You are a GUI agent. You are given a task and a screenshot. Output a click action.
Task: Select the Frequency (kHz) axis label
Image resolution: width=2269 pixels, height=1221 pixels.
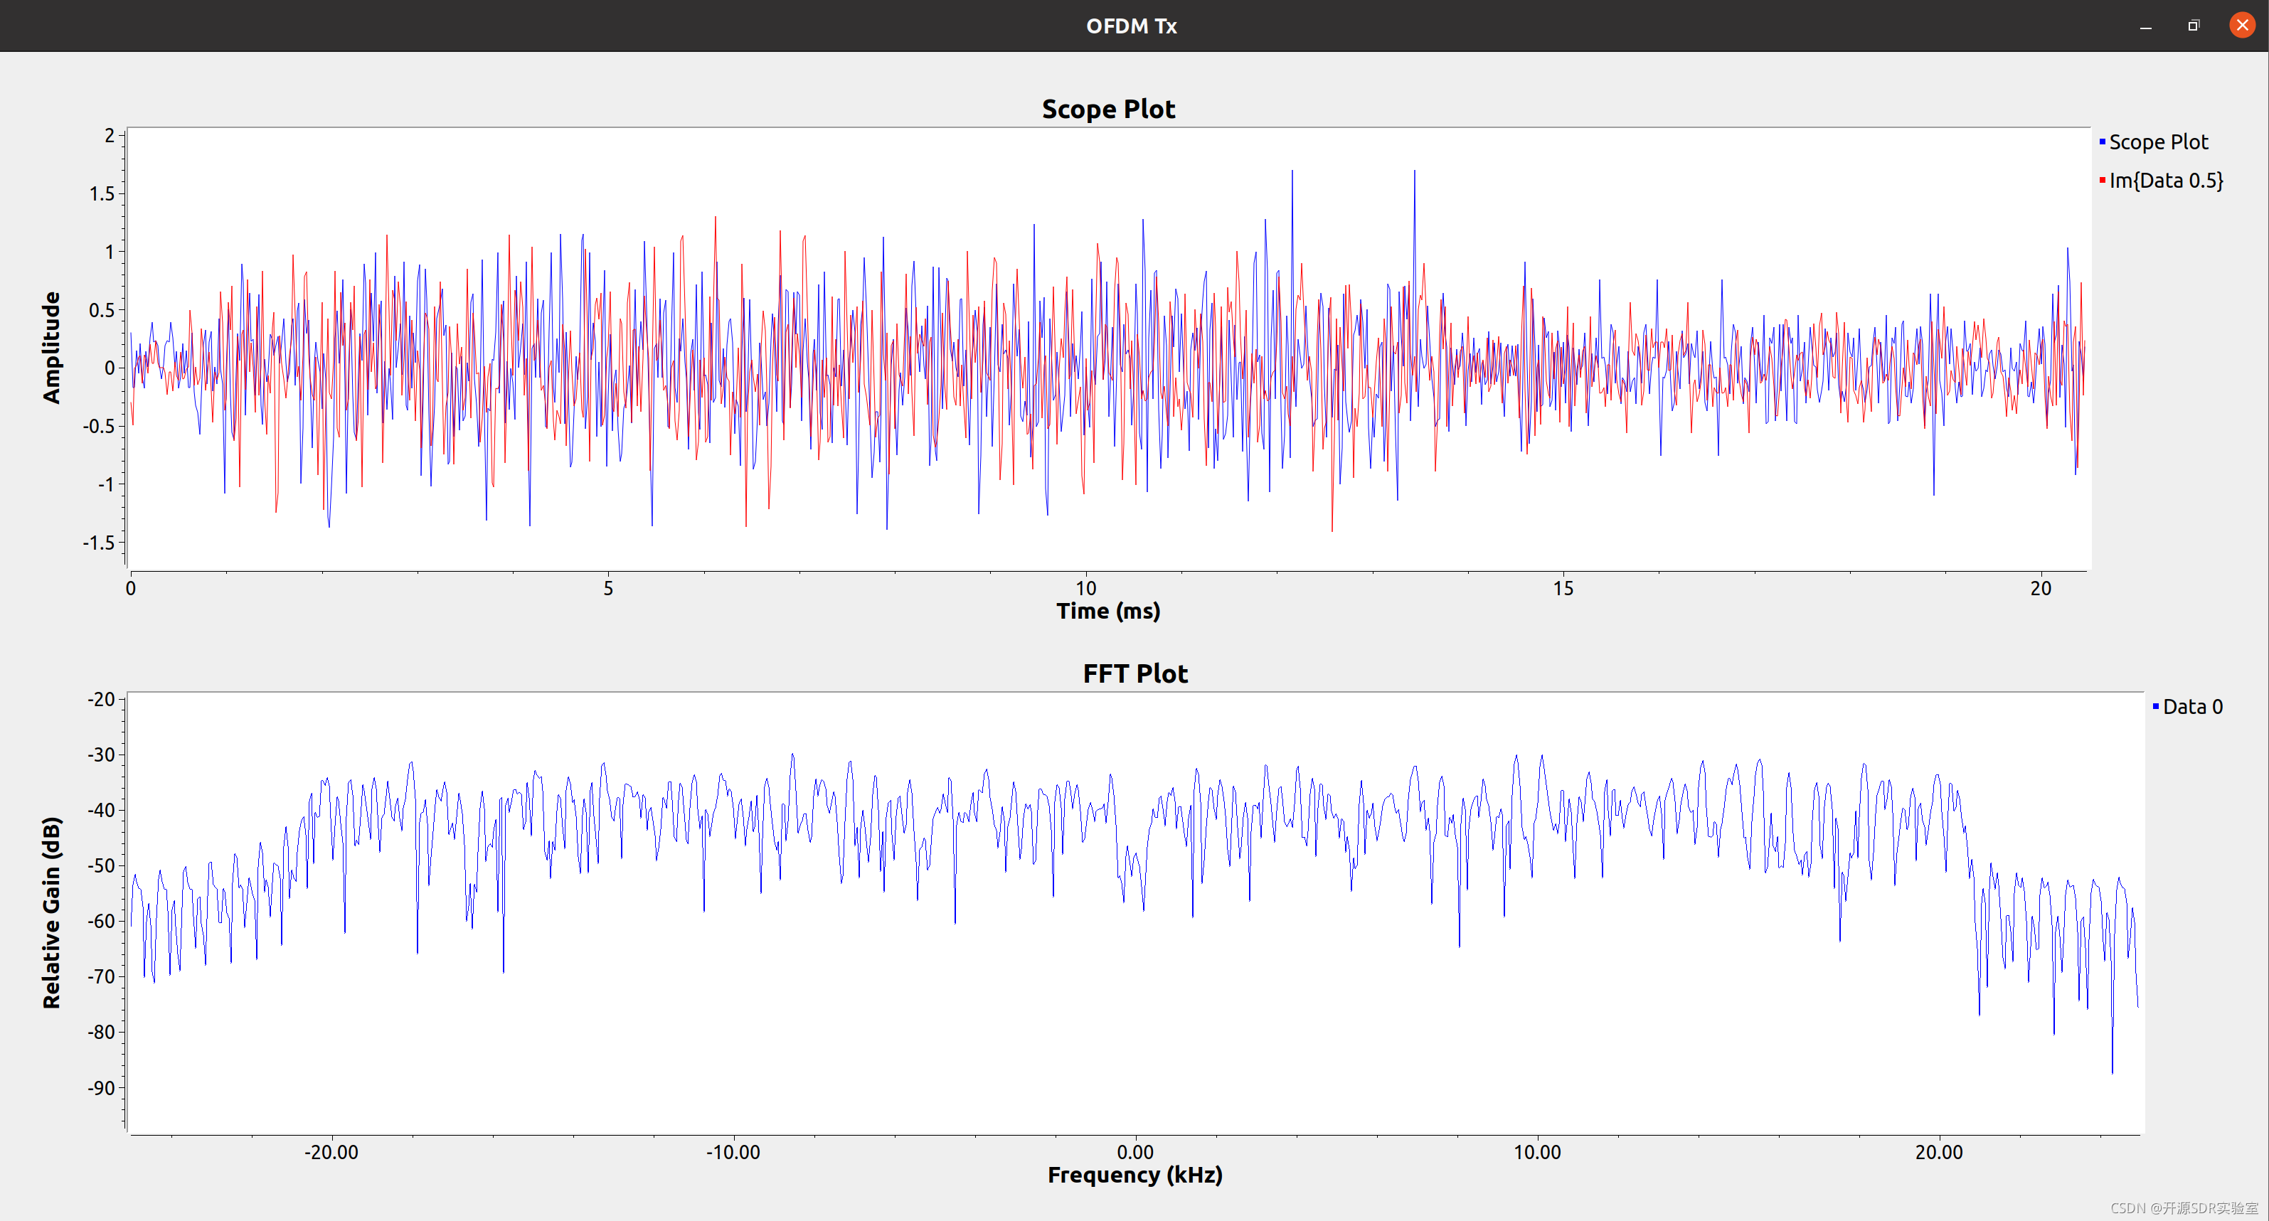(x=1134, y=1175)
